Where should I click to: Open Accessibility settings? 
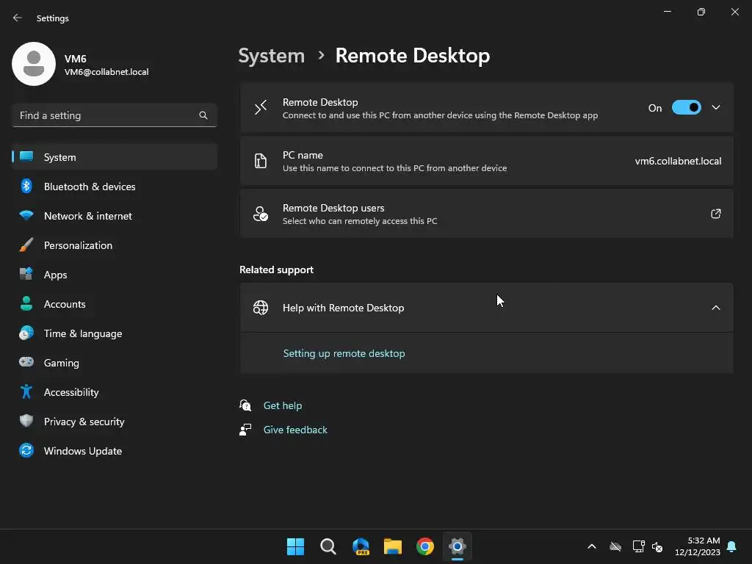pyautogui.click(x=114, y=392)
